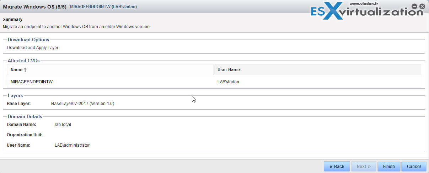Click the Organization Unit label
The width and height of the screenshot is (429, 173).
click(x=25, y=135)
